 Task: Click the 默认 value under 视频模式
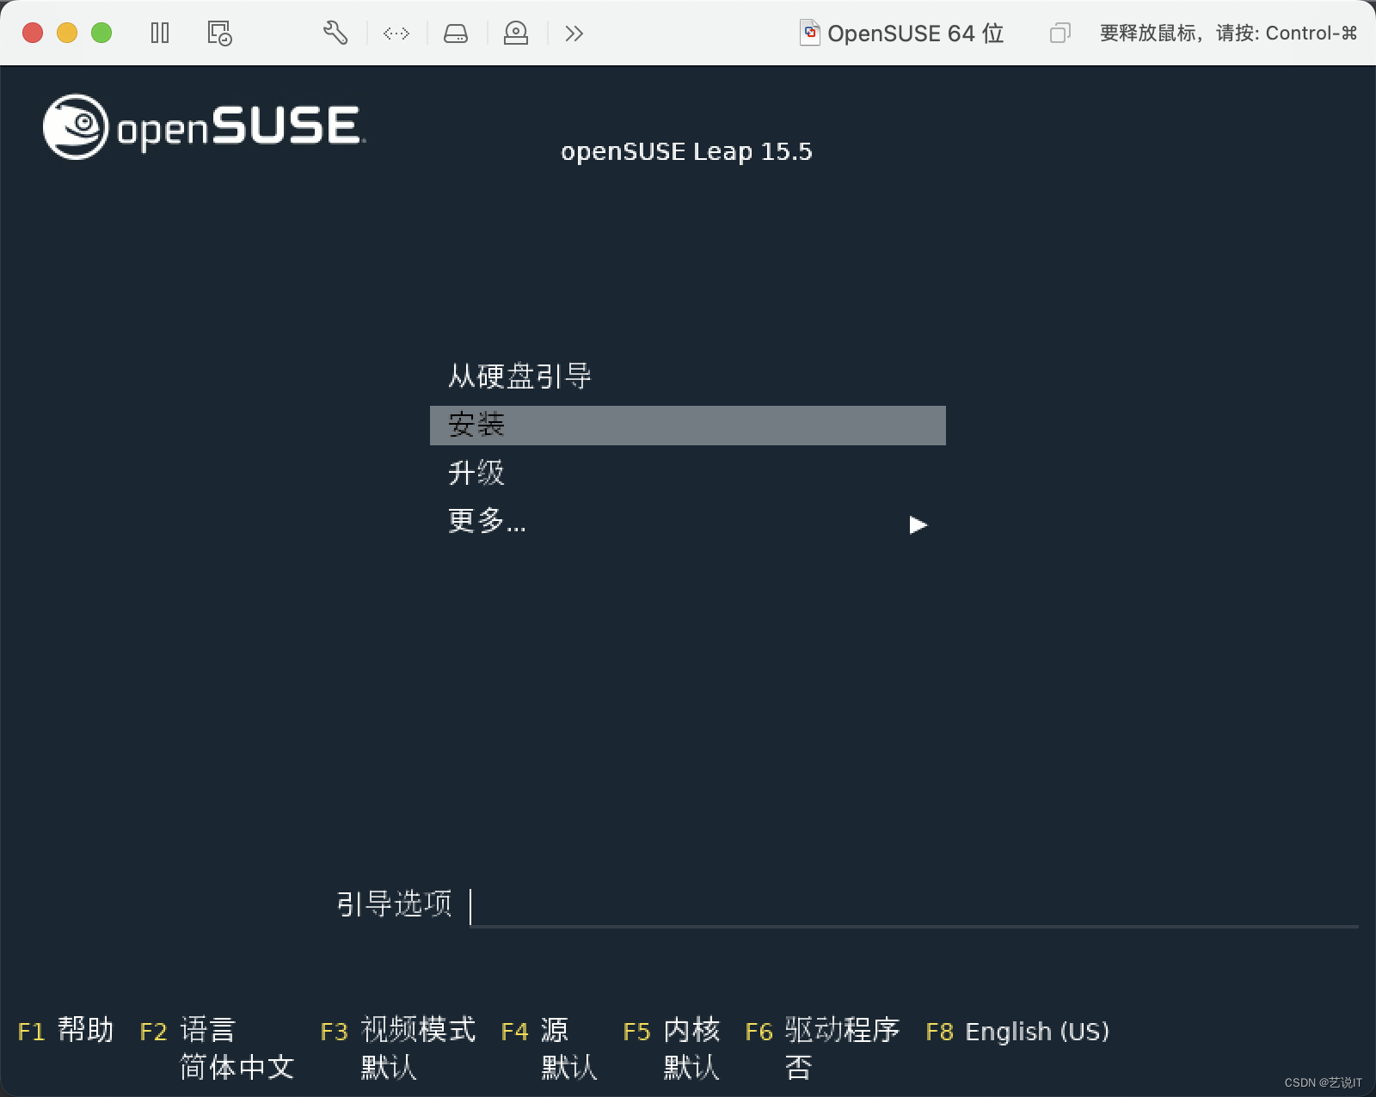[x=389, y=1068]
